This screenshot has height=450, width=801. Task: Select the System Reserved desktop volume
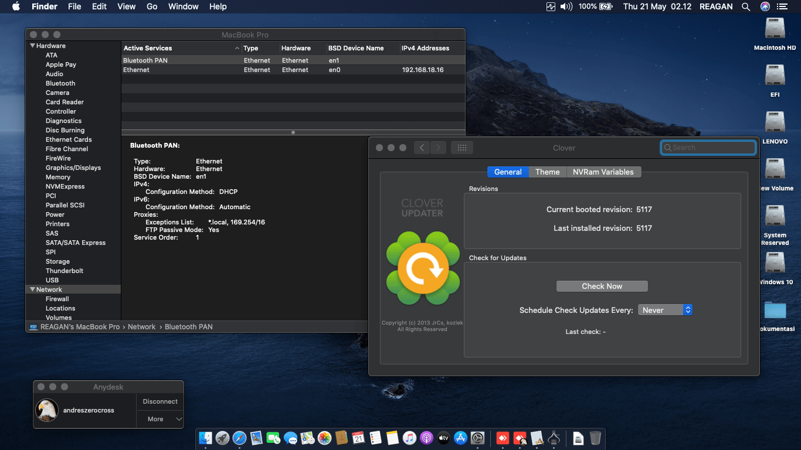tap(775, 225)
